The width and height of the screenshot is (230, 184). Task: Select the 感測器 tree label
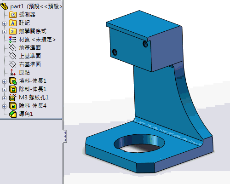[x=27, y=15]
